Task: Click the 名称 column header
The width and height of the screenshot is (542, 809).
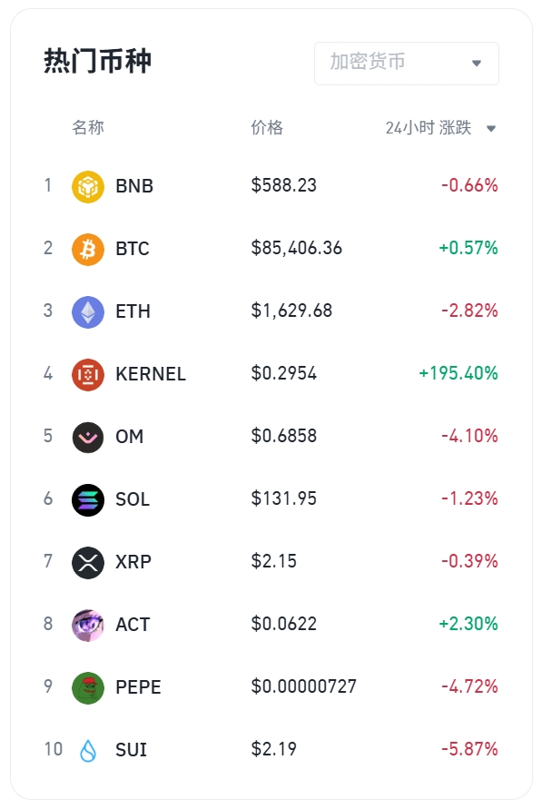Action: [88, 127]
